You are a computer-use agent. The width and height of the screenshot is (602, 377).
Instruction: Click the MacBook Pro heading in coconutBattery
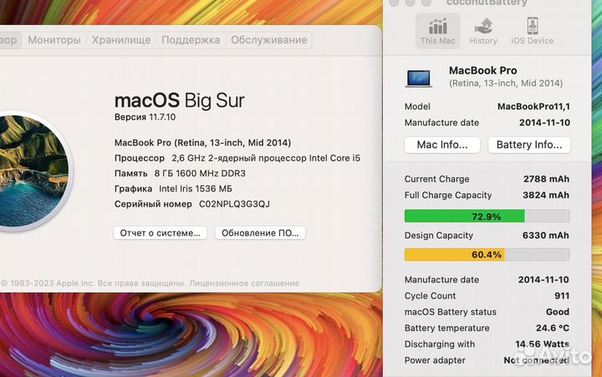click(x=483, y=71)
